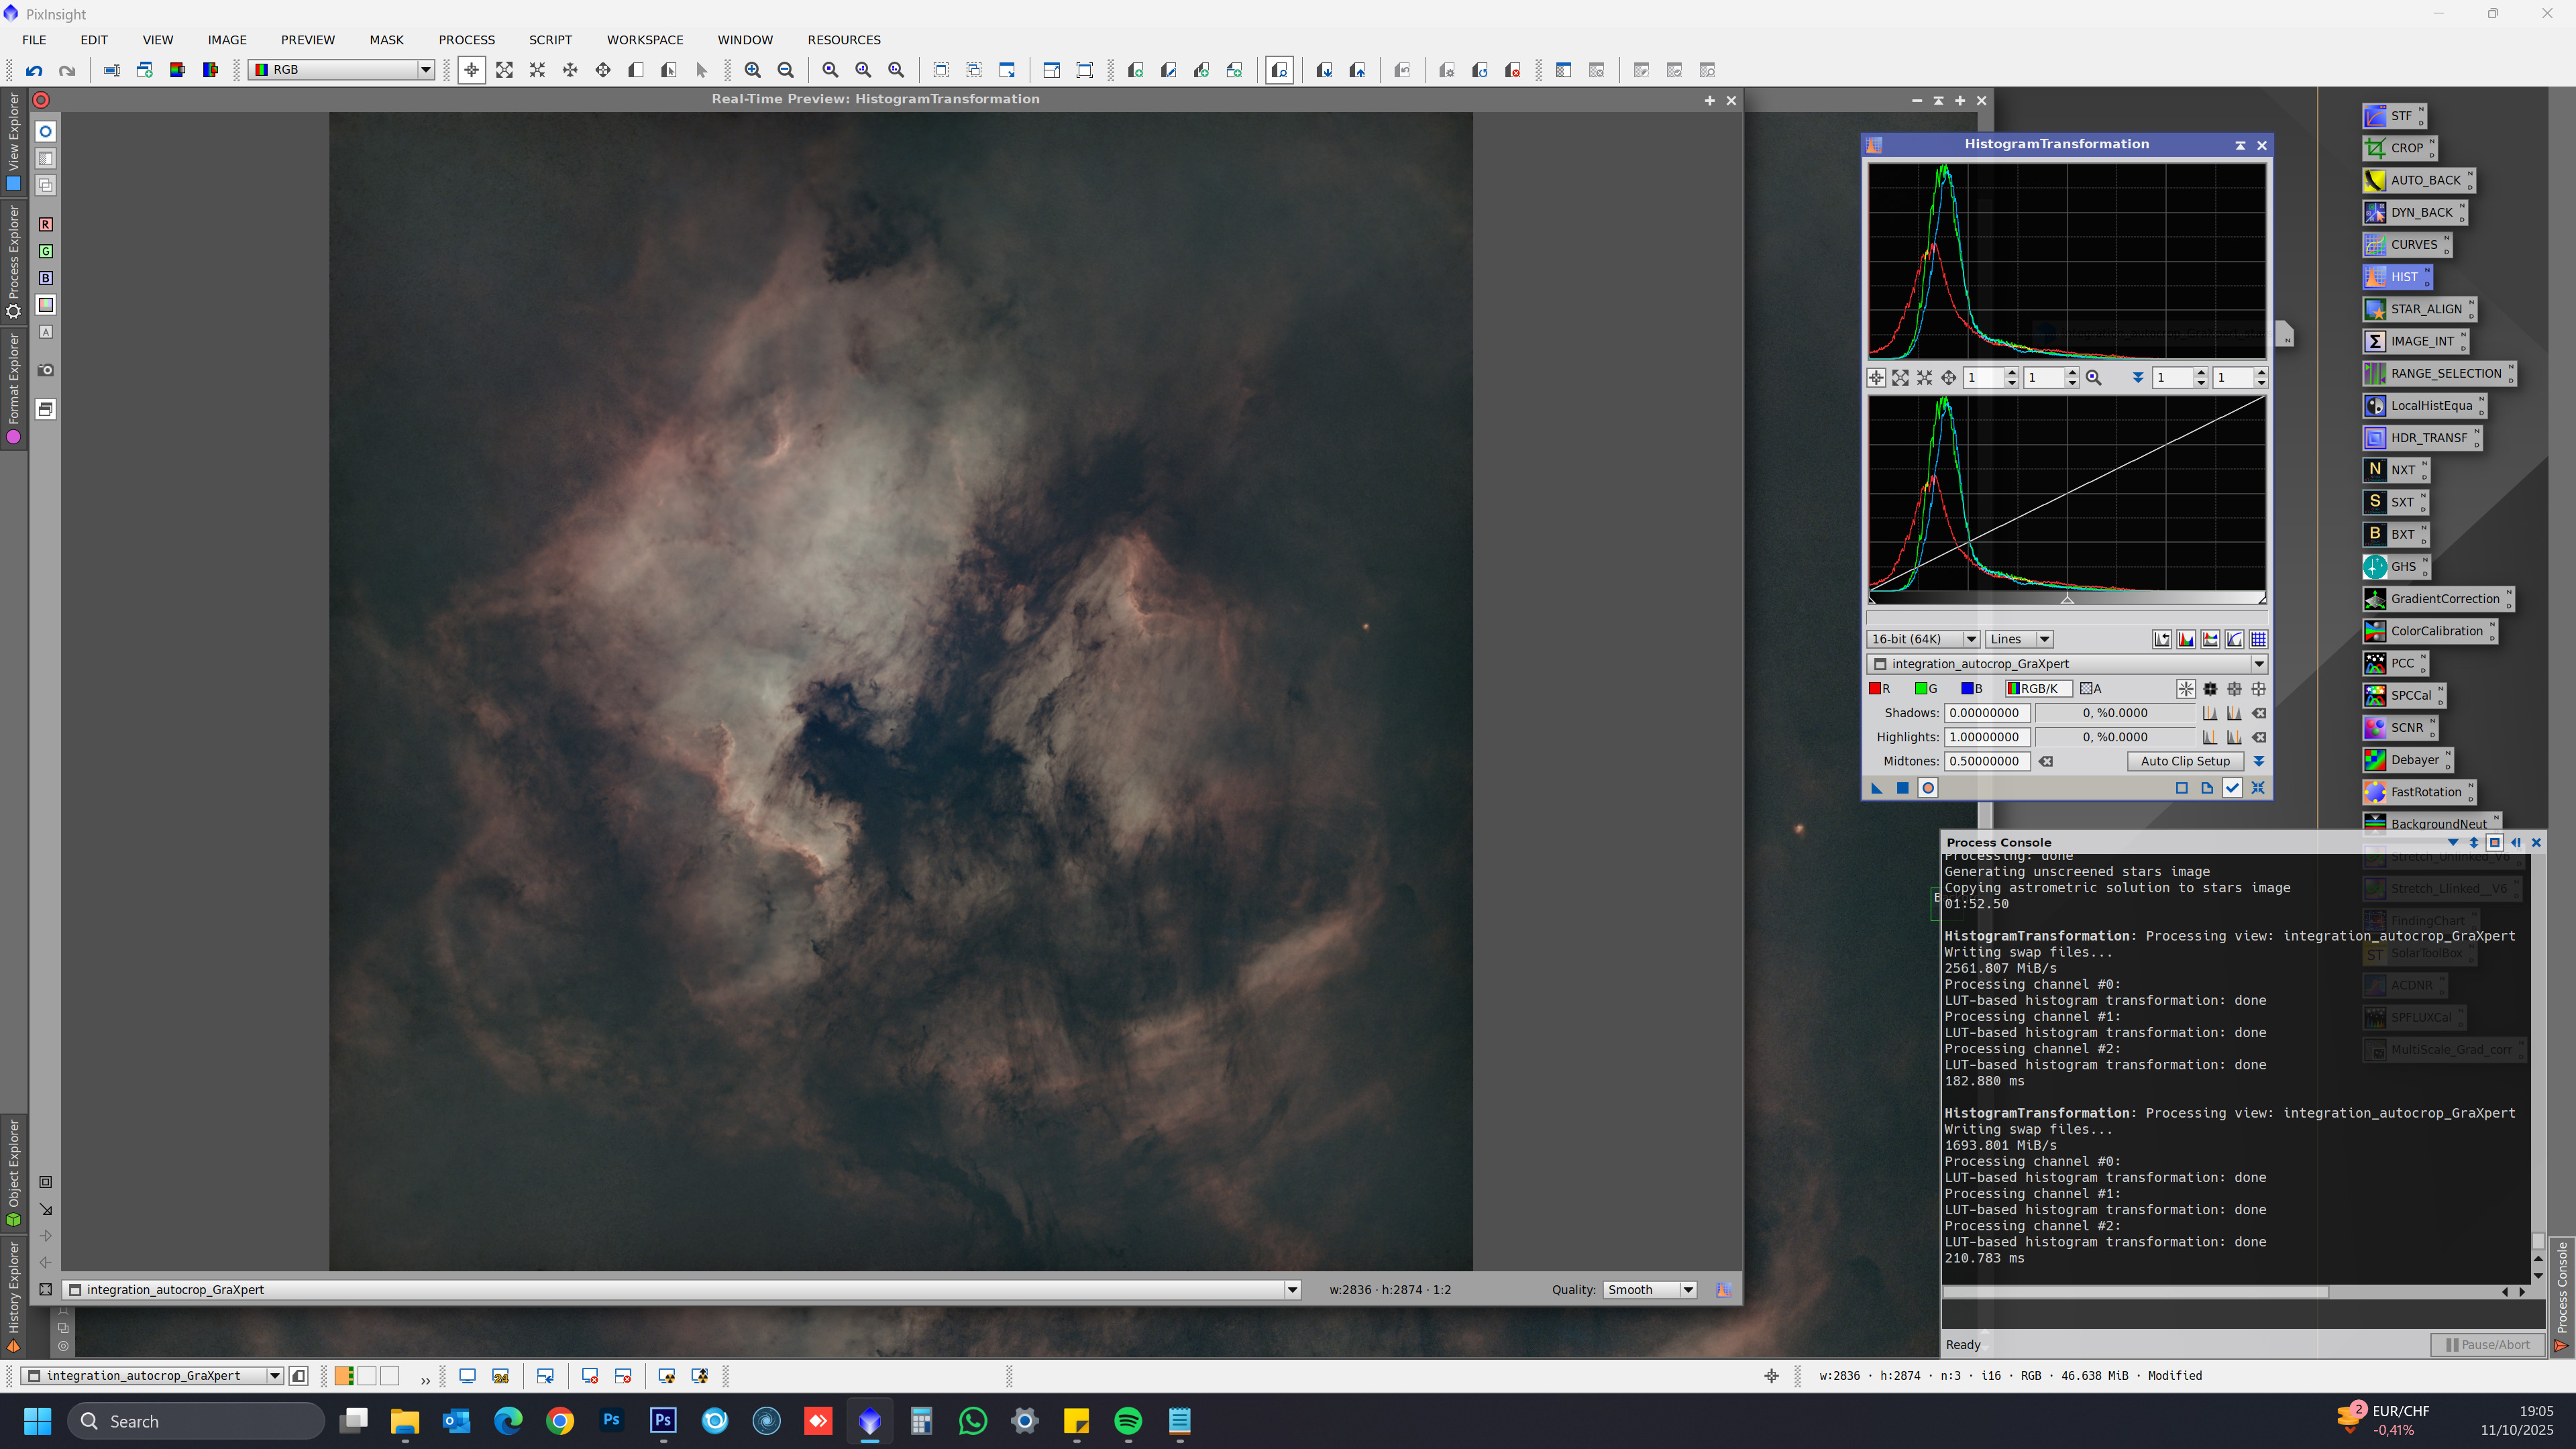
Task: Open the PROCESS menu
Action: tap(466, 40)
